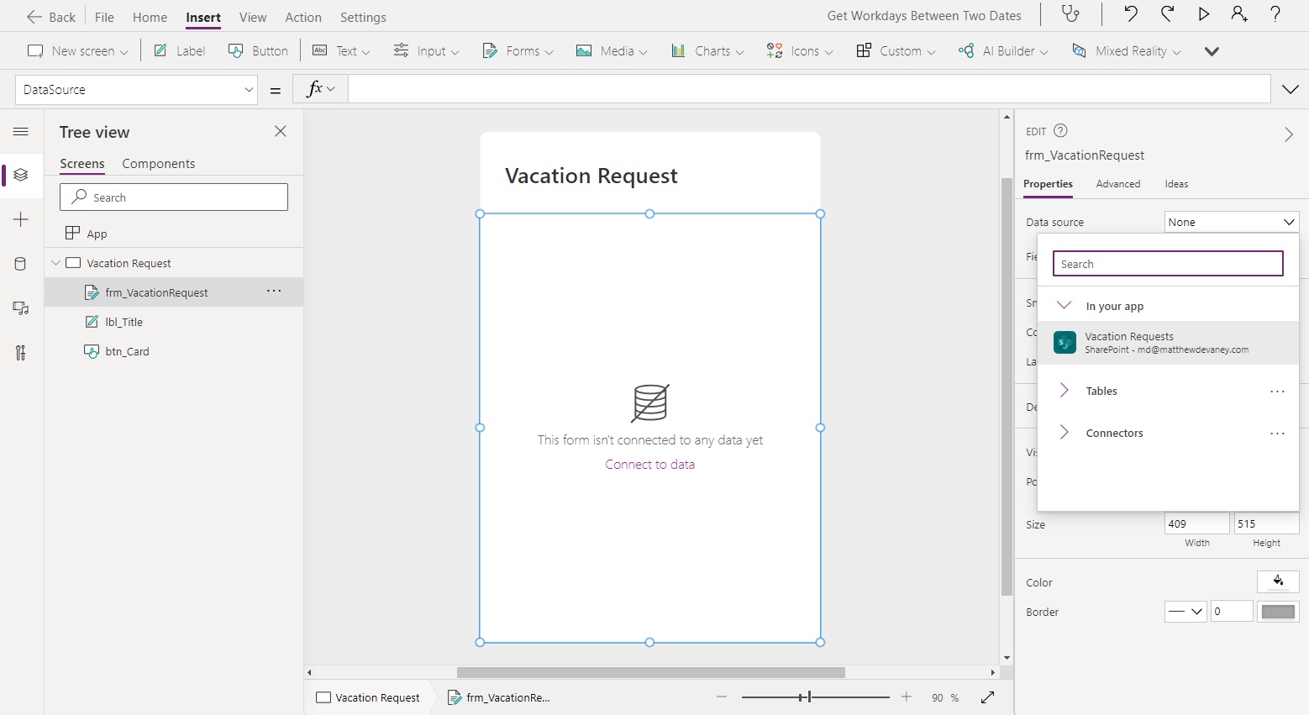Open the Media panel in left rail
Viewport: 1309px width, 715px height.
(x=20, y=308)
